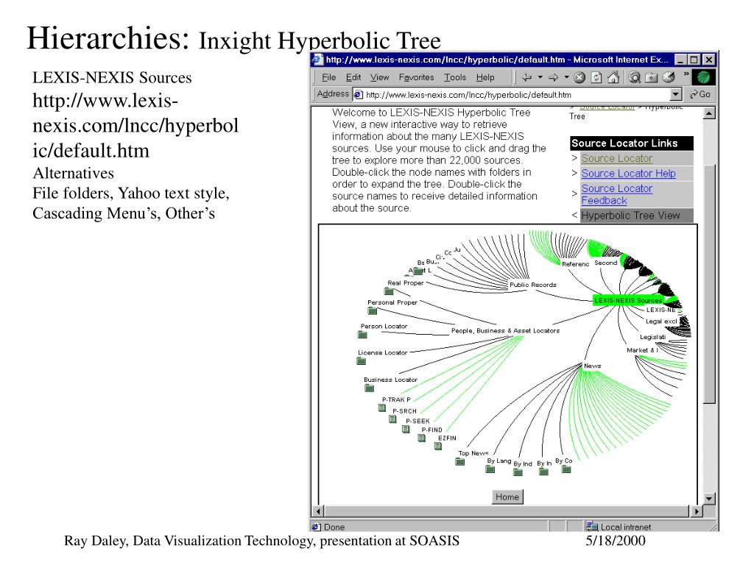Select the Legislati tree node
Screen dimensions: 754x565
pos(652,337)
